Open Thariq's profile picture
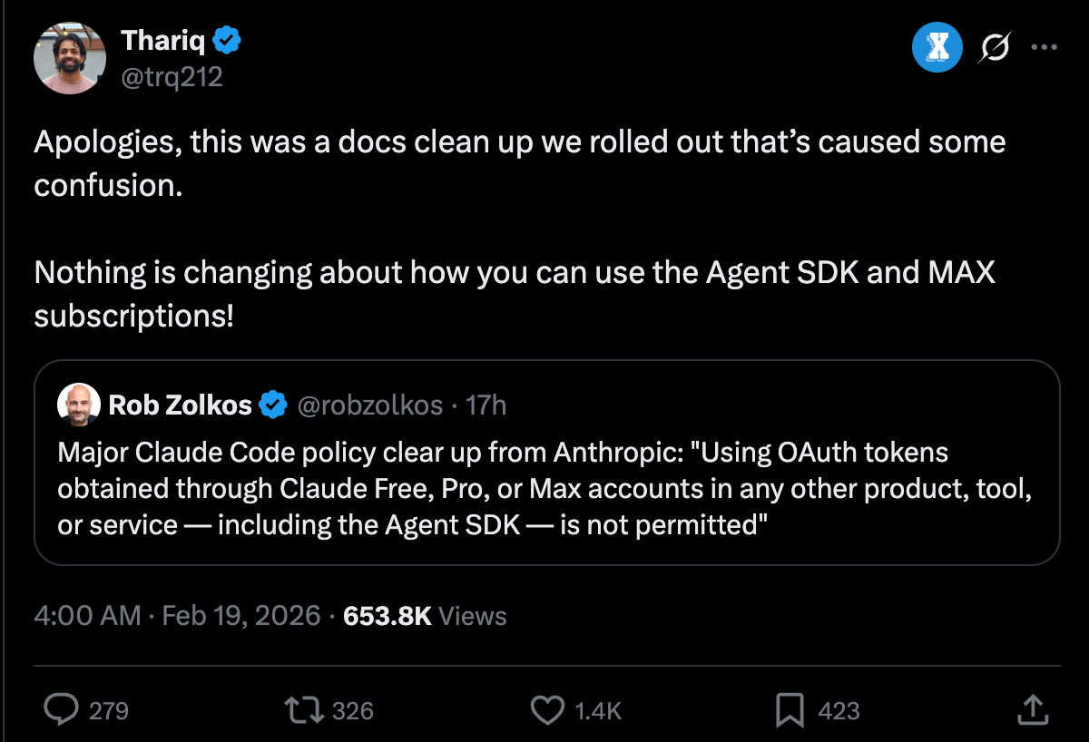Image resolution: width=1089 pixels, height=742 pixels. click(70, 58)
